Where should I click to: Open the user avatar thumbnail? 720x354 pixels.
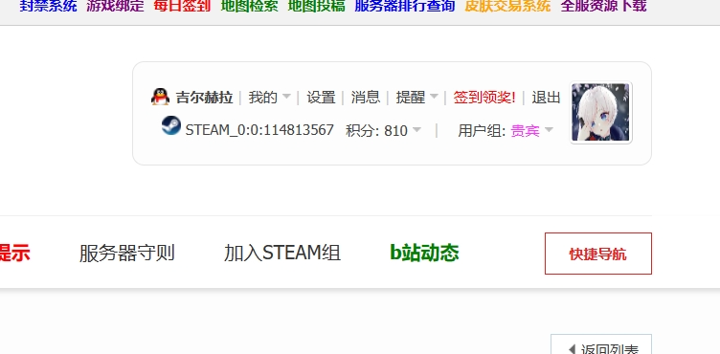point(600,113)
